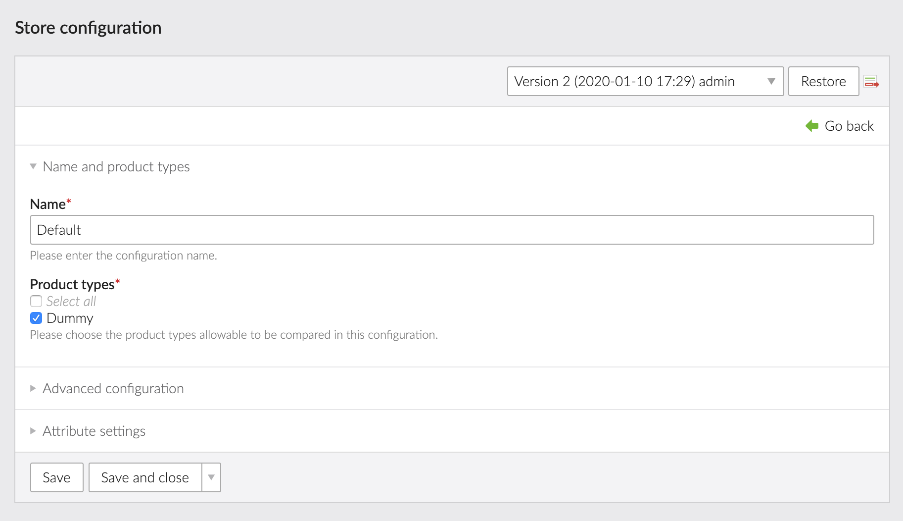Click the Name field label

pos(48,204)
